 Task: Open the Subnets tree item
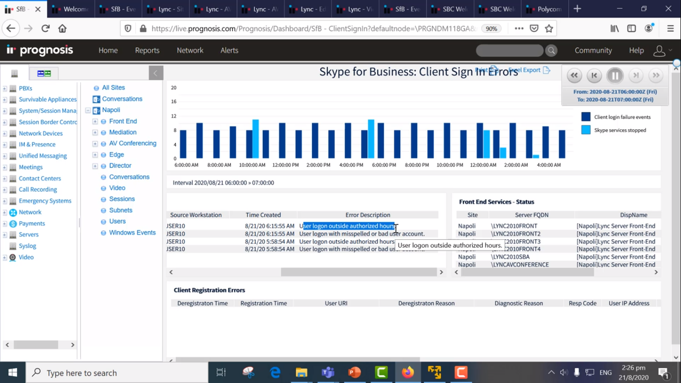[x=121, y=210]
